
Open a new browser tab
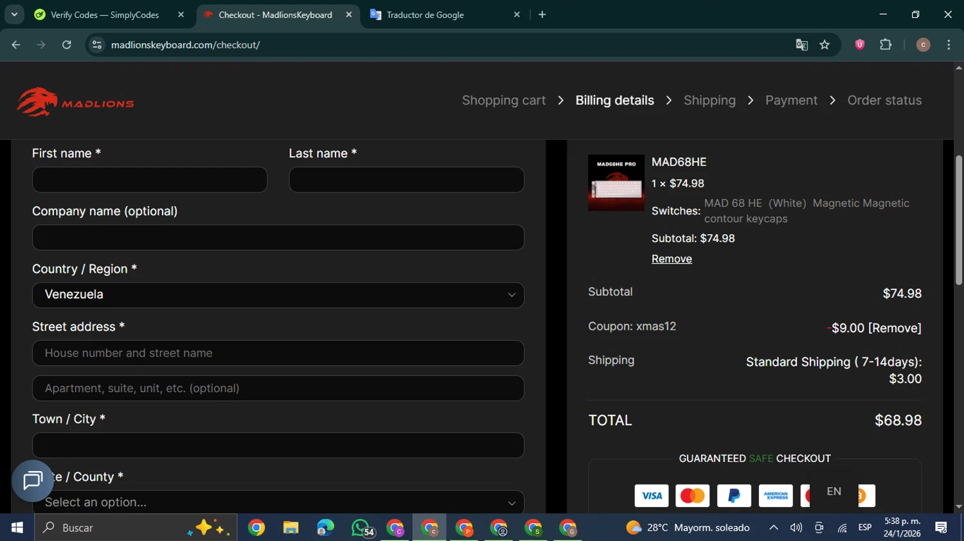tap(542, 14)
